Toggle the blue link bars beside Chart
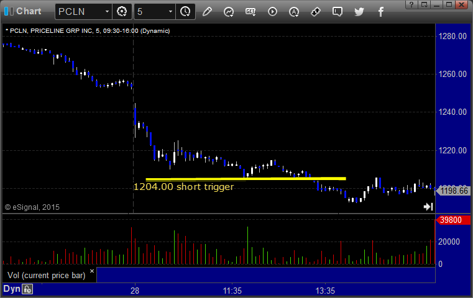Viewport: 473px width, 298px height. click(x=9, y=11)
